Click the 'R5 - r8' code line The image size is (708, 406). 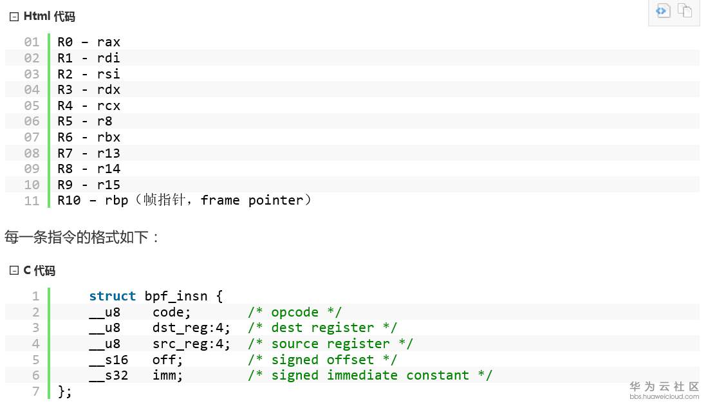[85, 122]
